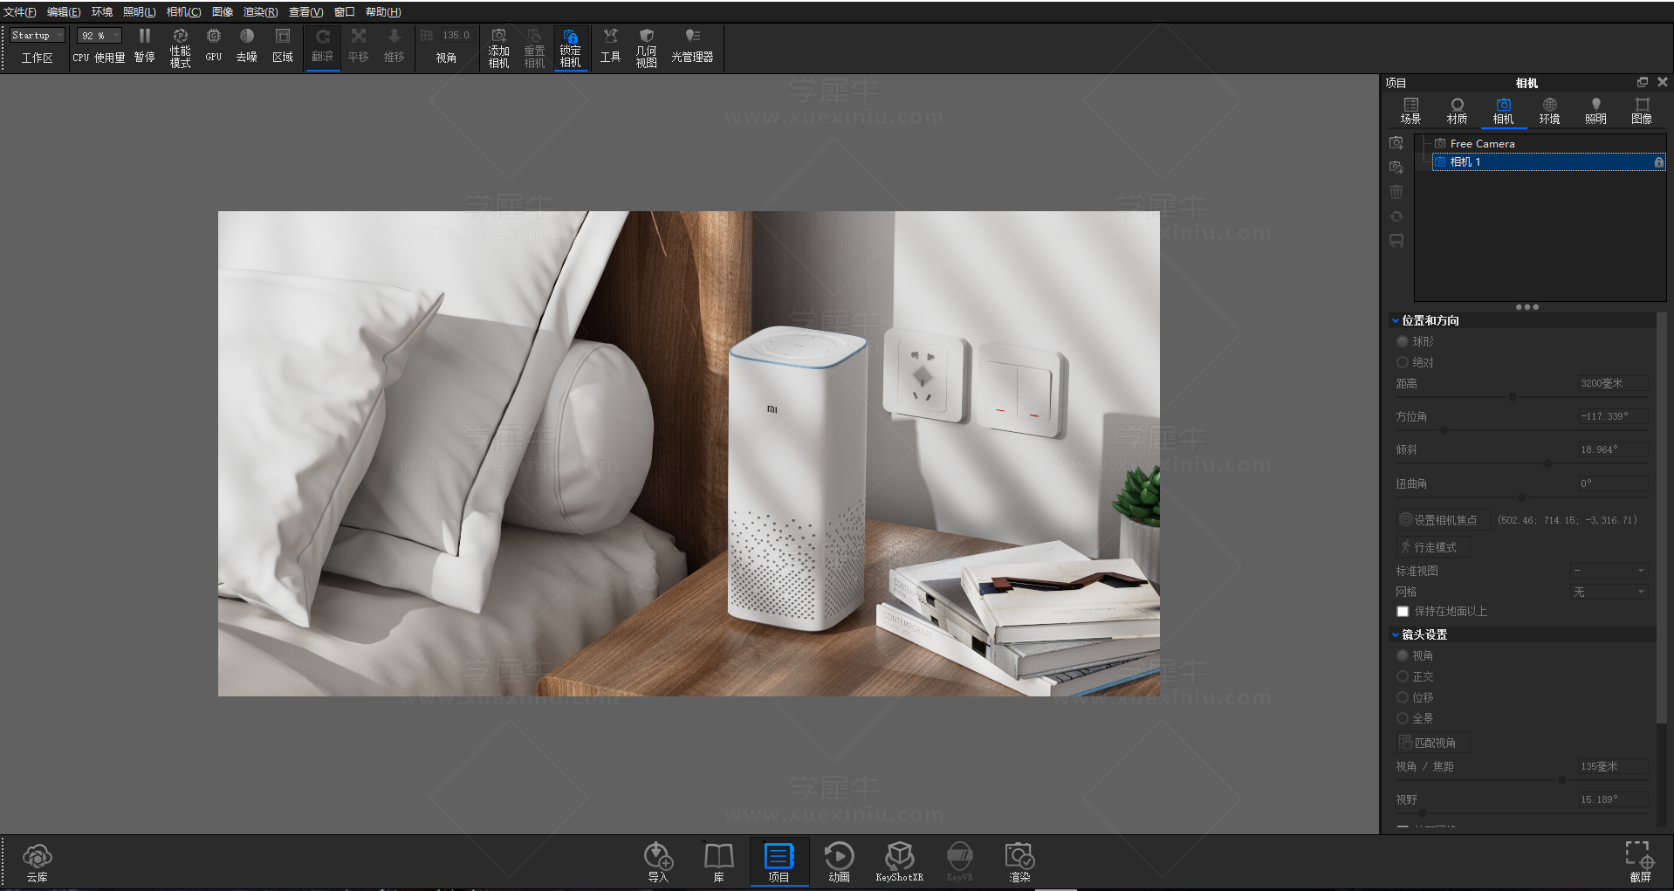Click 扭曲角 twist value field
The image size is (1674, 891).
point(1613,483)
